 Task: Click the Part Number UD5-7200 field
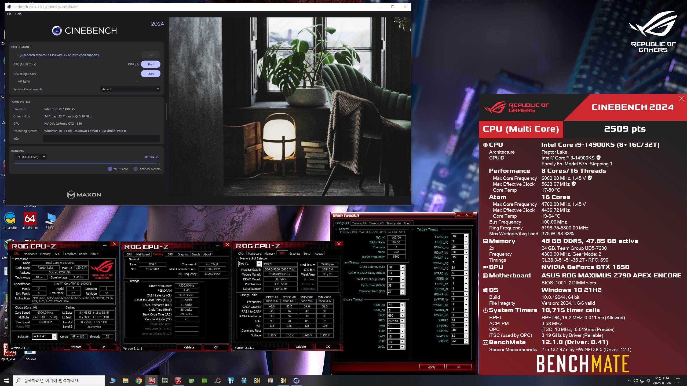(x=280, y=284)
